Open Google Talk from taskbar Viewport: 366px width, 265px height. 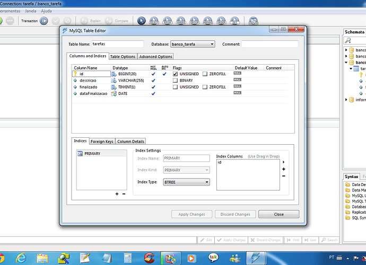(x=213, y=258)
